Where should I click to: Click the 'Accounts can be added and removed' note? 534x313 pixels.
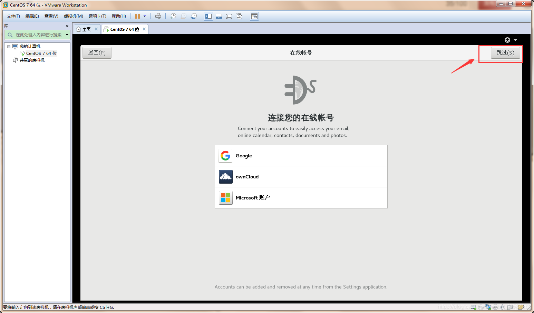301,287
